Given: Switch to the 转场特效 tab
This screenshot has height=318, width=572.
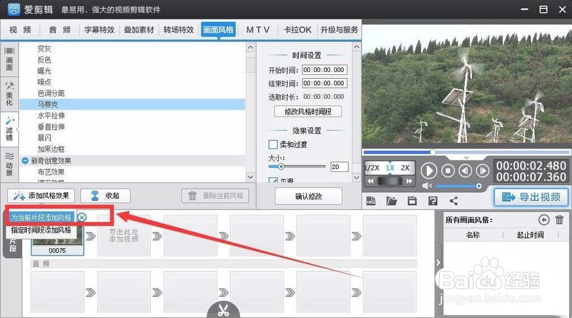Looking at the screenshot, I should (178, 30).
